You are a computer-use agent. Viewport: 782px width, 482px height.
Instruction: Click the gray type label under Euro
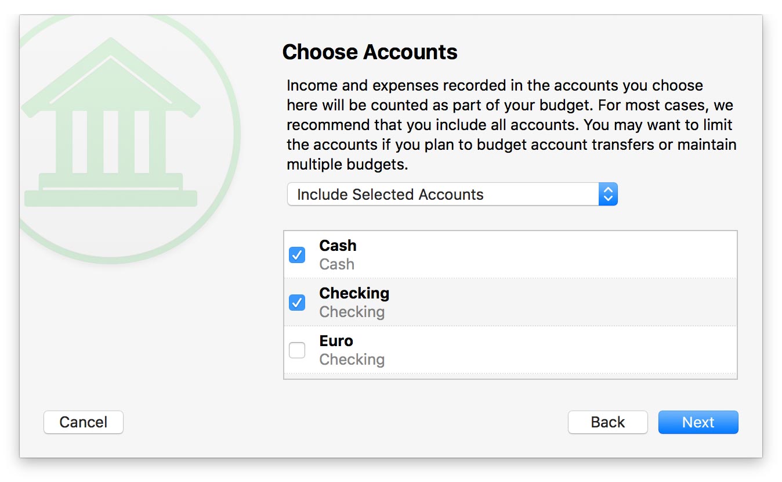pyautogui.click(x=352, y=359)
